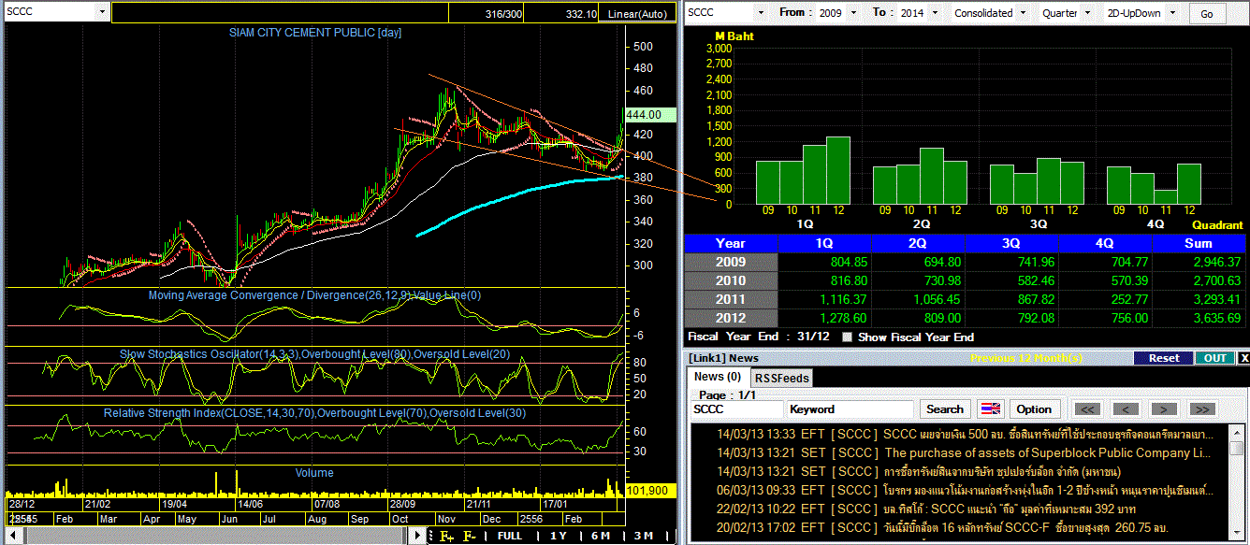
Task: Click the news Option button
Action: point(1035,409)
